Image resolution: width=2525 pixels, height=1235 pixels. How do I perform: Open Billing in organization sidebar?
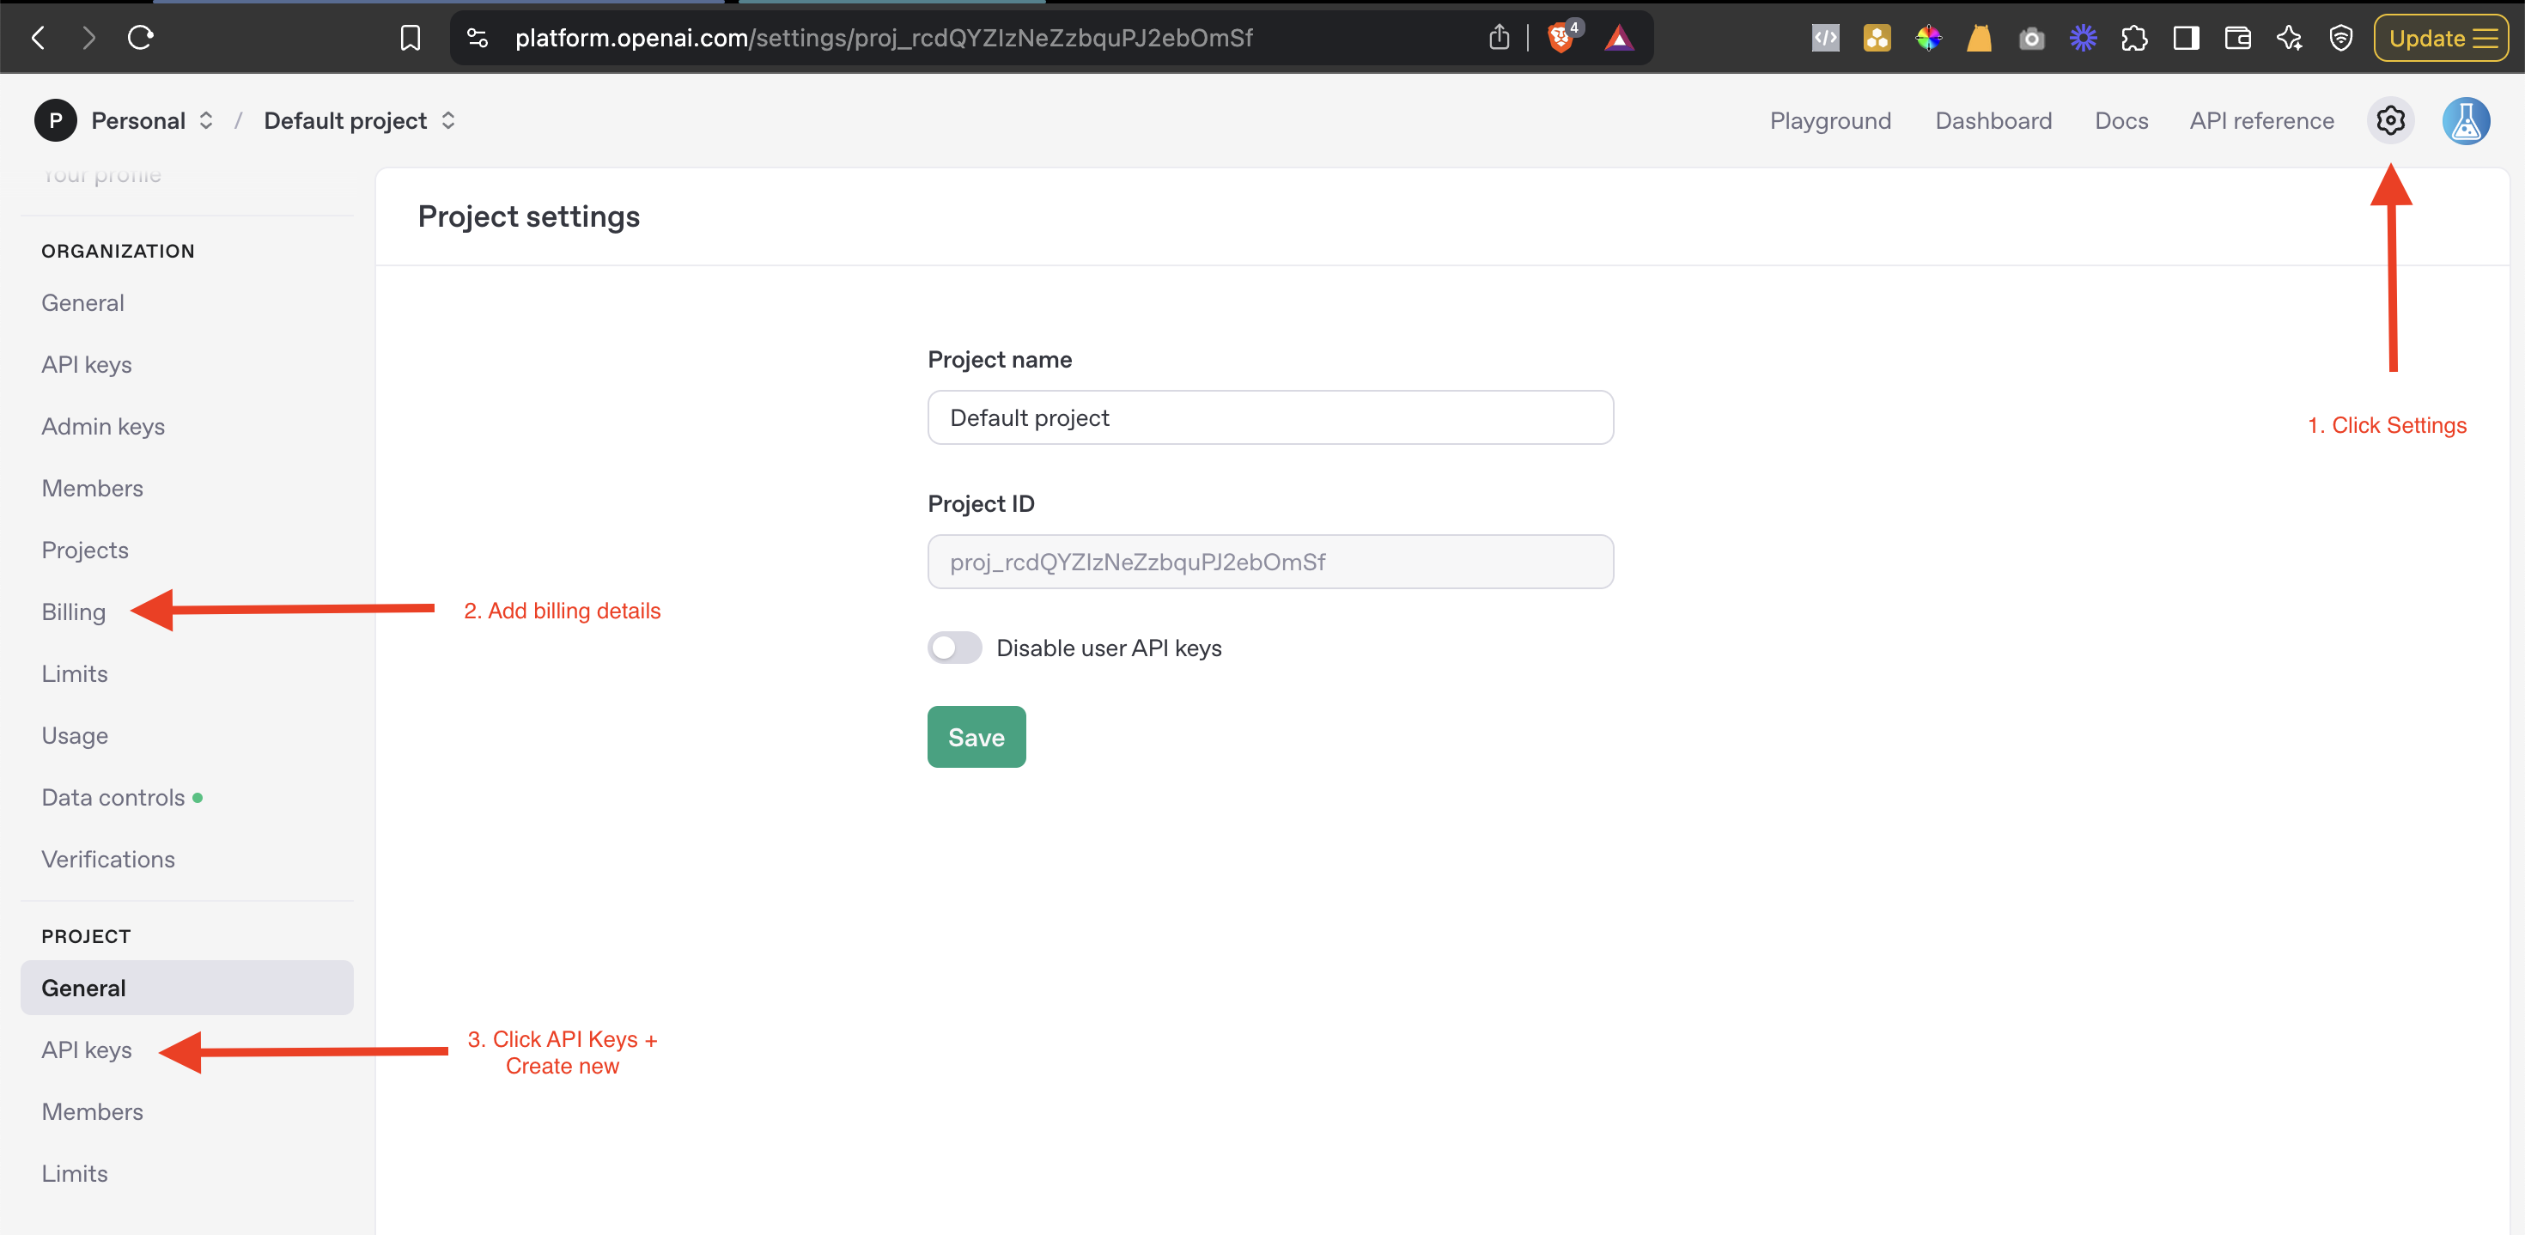point(74,611)
